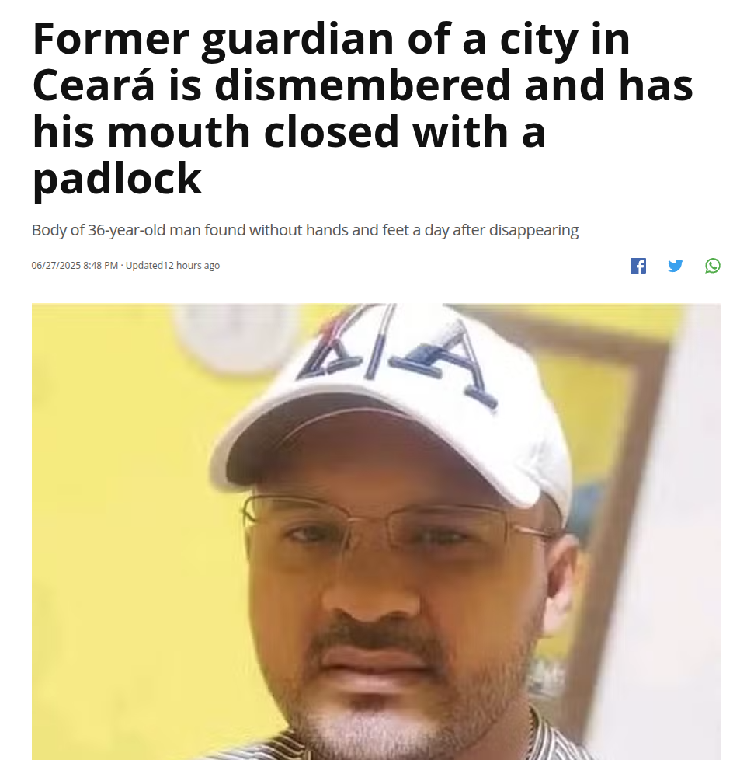Share the article on Facebook

click(638, 266)
